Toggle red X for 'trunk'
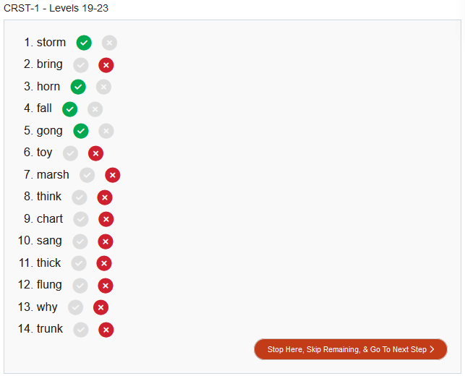The width and height of the screenshot is (465, 376). pyautogui.click(x=106, y=330)
